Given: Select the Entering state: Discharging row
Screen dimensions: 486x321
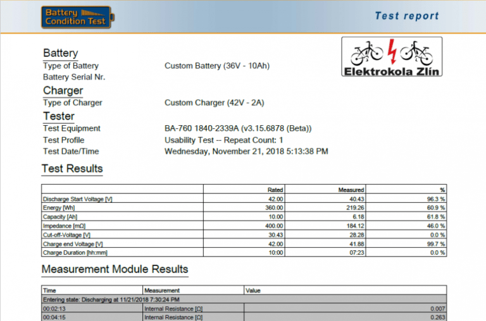Looking at the screenshot, I should pos(244,300).
